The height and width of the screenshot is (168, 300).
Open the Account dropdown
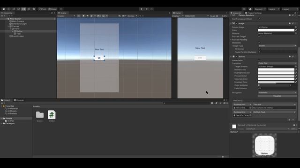point(260,9)
